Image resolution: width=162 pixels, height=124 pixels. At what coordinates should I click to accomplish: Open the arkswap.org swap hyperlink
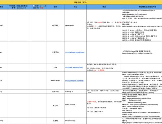pos(74,52)
